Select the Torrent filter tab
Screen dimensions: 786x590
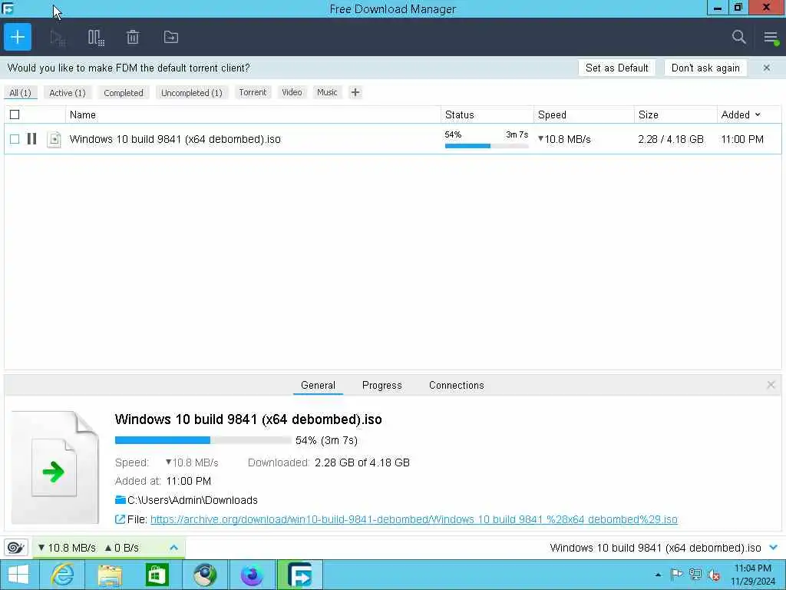point(253,92)
